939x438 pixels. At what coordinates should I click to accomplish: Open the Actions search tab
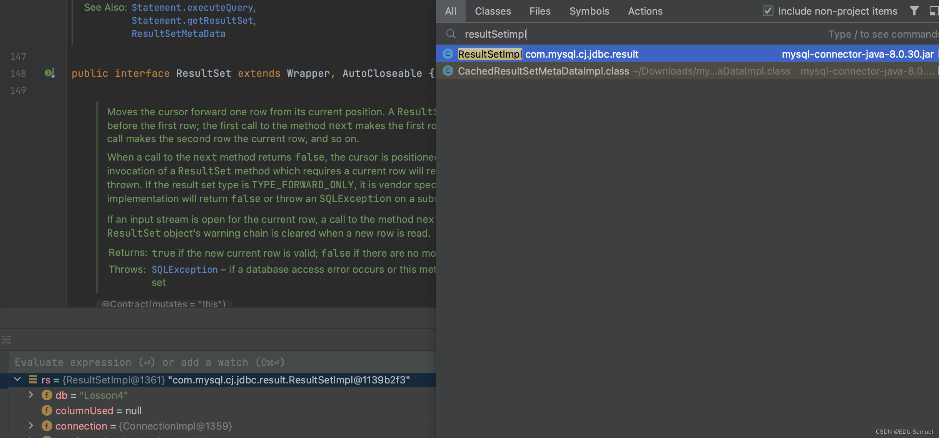[x=645, y=11]
